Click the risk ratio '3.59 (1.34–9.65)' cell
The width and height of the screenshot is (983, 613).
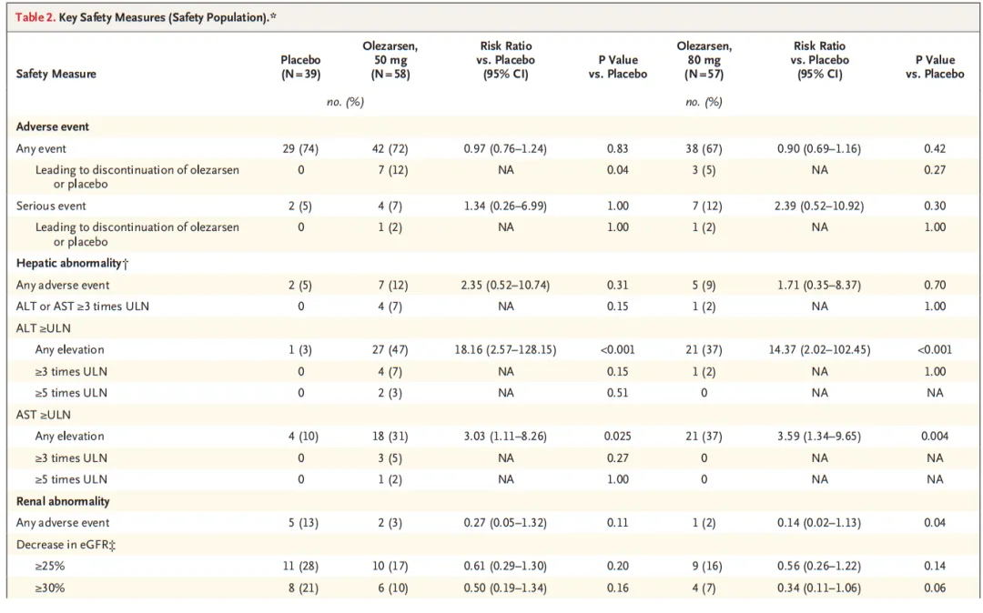(x=819, y=436)
